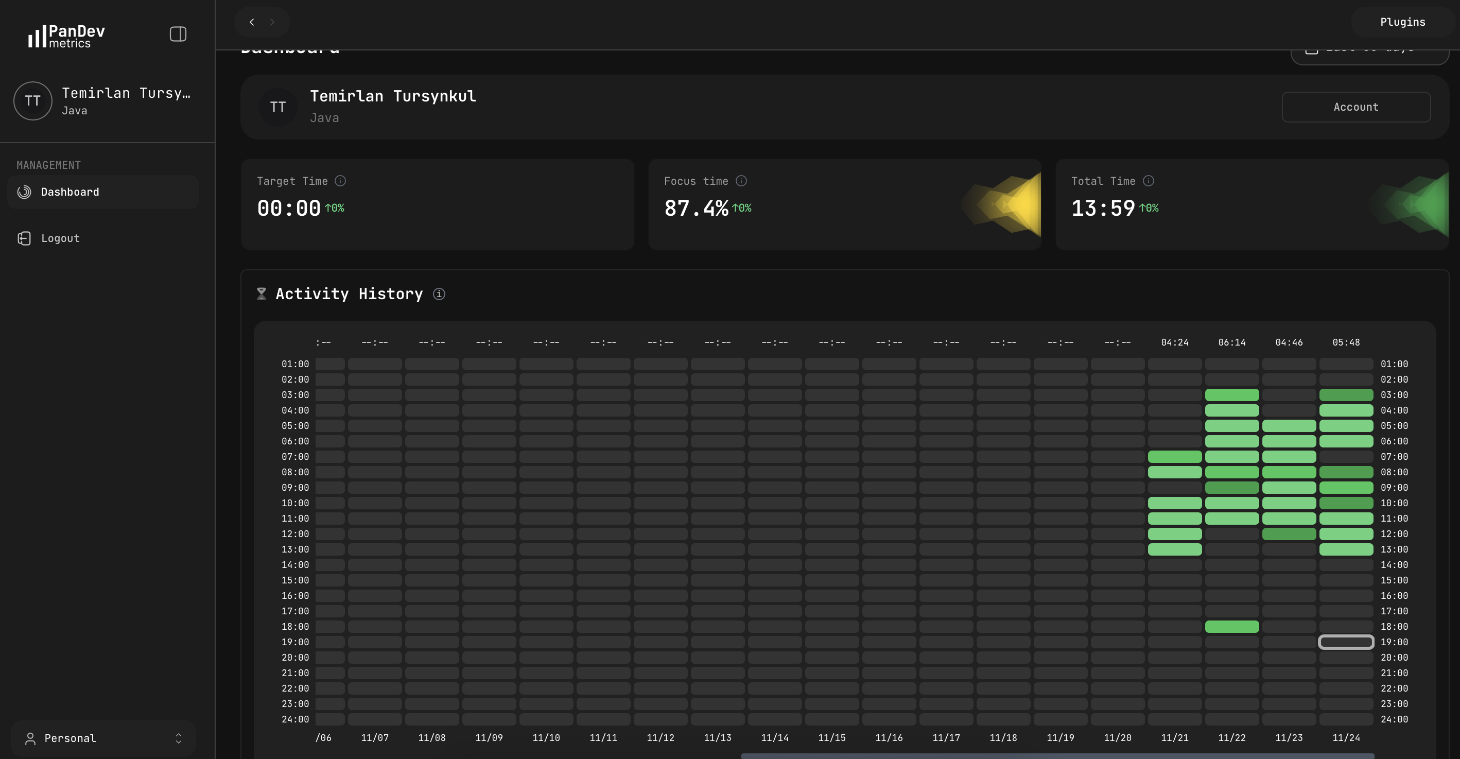The height and width of the screenshot is (759, 1460).
Task: Select the highlighted 18:00 cell on 11/22
Action: 1232,626
